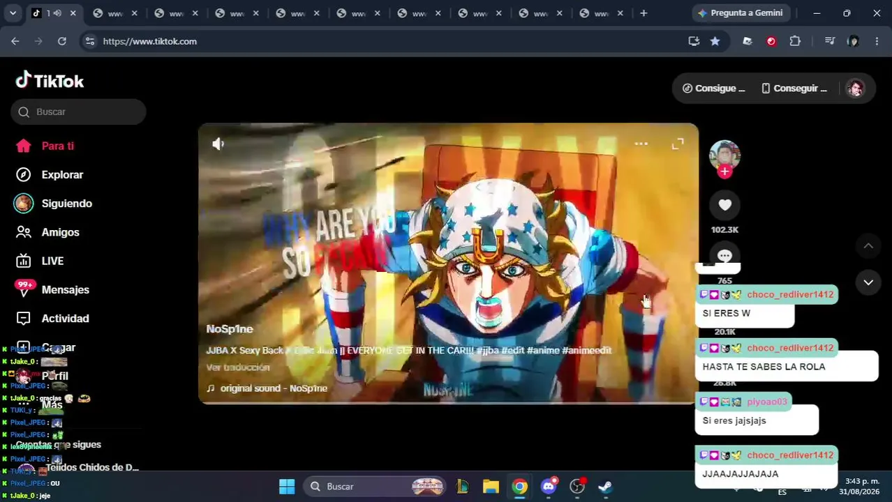Image resolution: width=892 pixels, height=502 pixels.
Task: Click Ver traducción link
Action: point(237,367)
